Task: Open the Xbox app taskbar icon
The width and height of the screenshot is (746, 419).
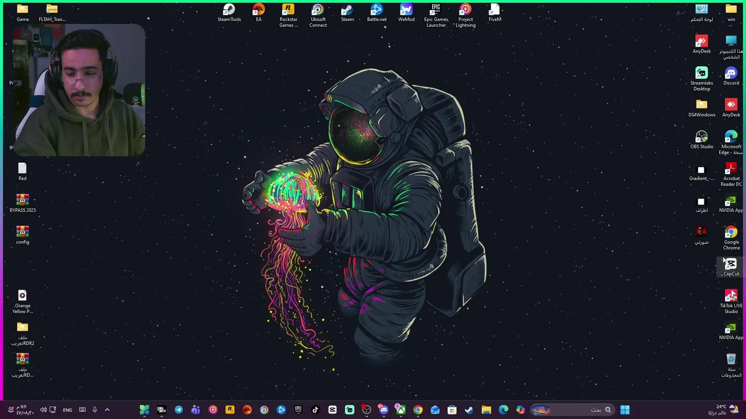Action: [400, 410]
